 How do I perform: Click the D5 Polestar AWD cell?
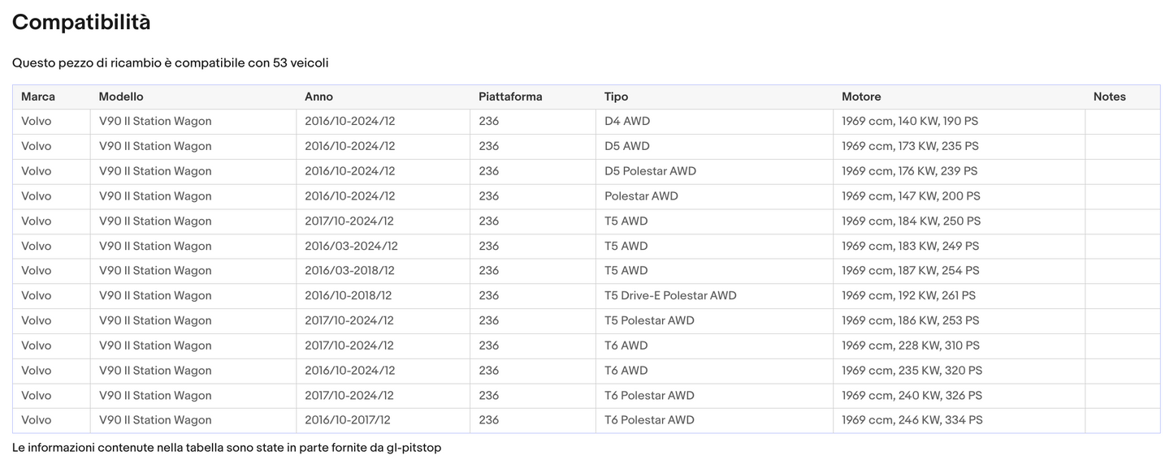[x=650, y=171]
